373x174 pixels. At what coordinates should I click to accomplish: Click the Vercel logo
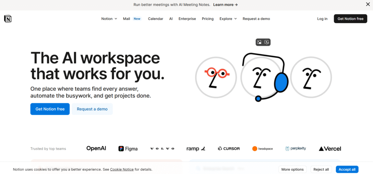coord(330,149)
